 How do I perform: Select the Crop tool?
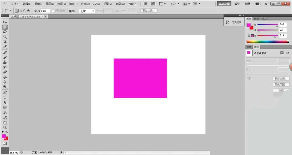click(x=5, y=42)
